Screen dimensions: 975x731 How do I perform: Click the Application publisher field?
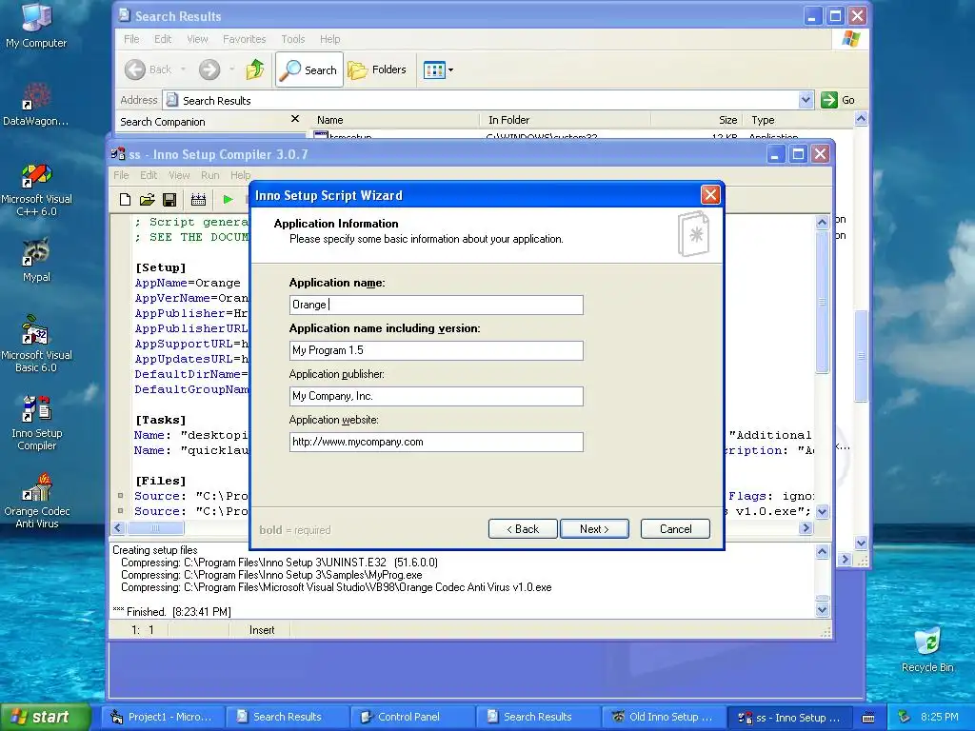coord(436,396)
